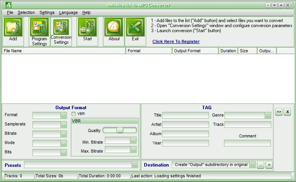Click the X button beside TAG panel
296x182 pixels.
click(287, 112)
